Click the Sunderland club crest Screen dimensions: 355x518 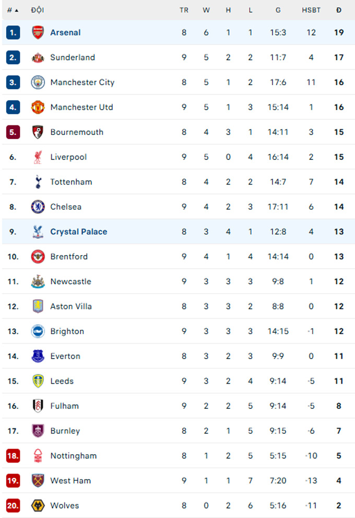pos(38,57)
